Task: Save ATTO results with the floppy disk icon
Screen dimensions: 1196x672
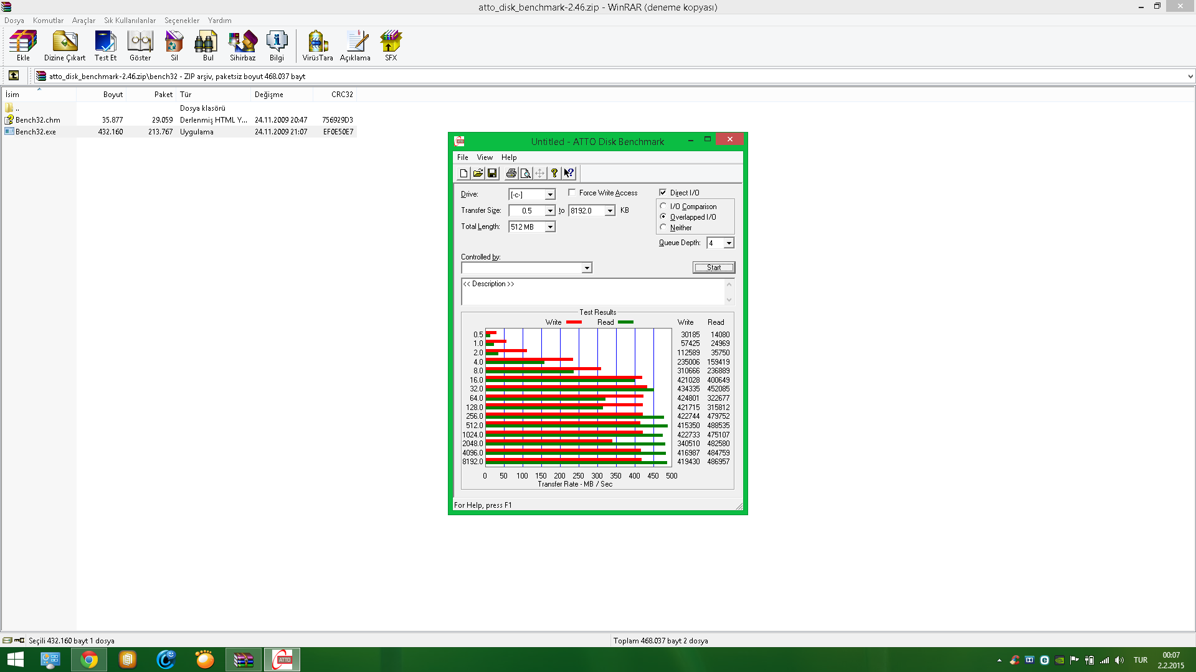Action: pos(492,174)
